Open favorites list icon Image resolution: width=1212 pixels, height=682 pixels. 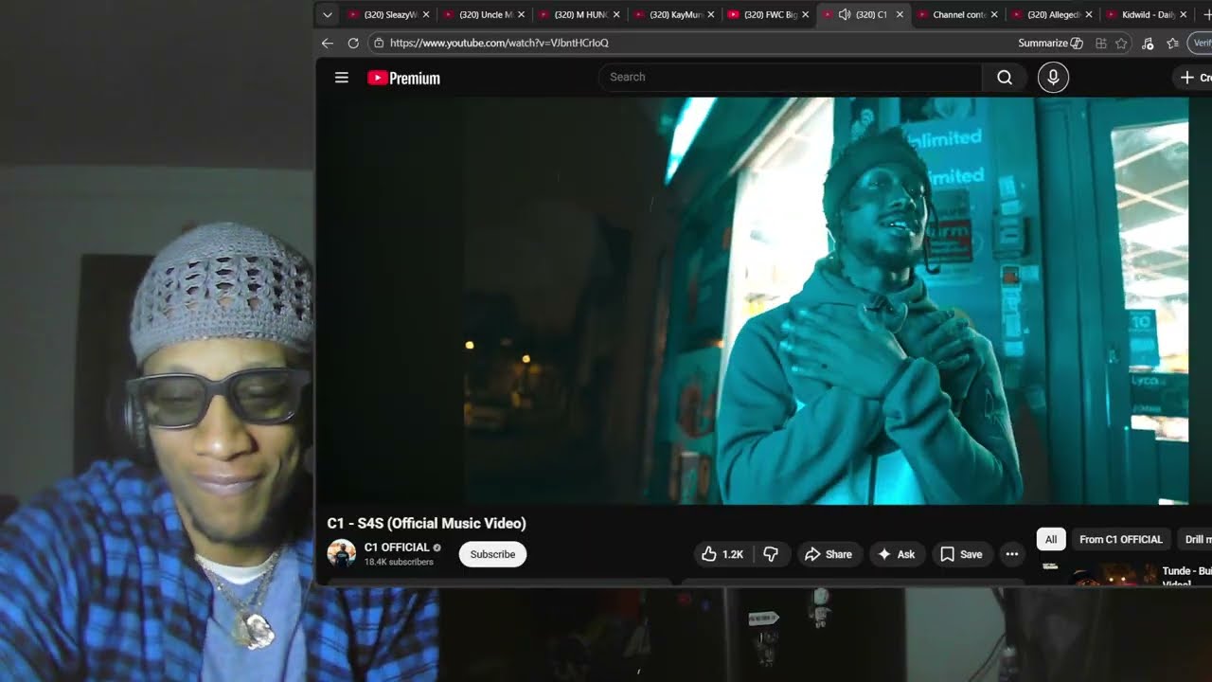click(1172, 43)
